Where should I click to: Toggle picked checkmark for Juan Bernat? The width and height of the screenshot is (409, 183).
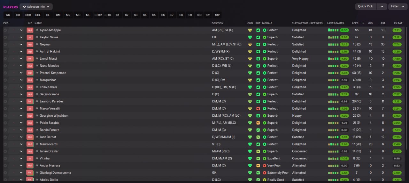(5, 137)
